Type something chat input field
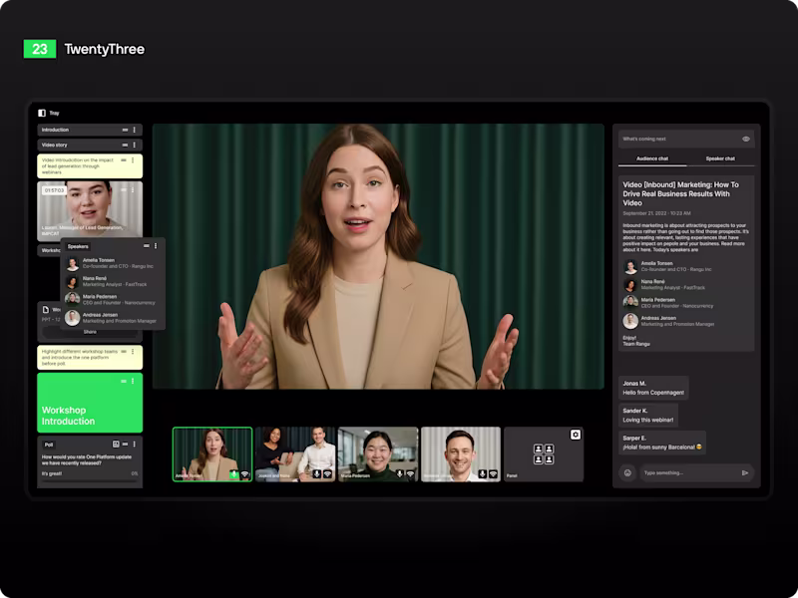The height and width of the screenshot is (598, 798). point(695,472)
